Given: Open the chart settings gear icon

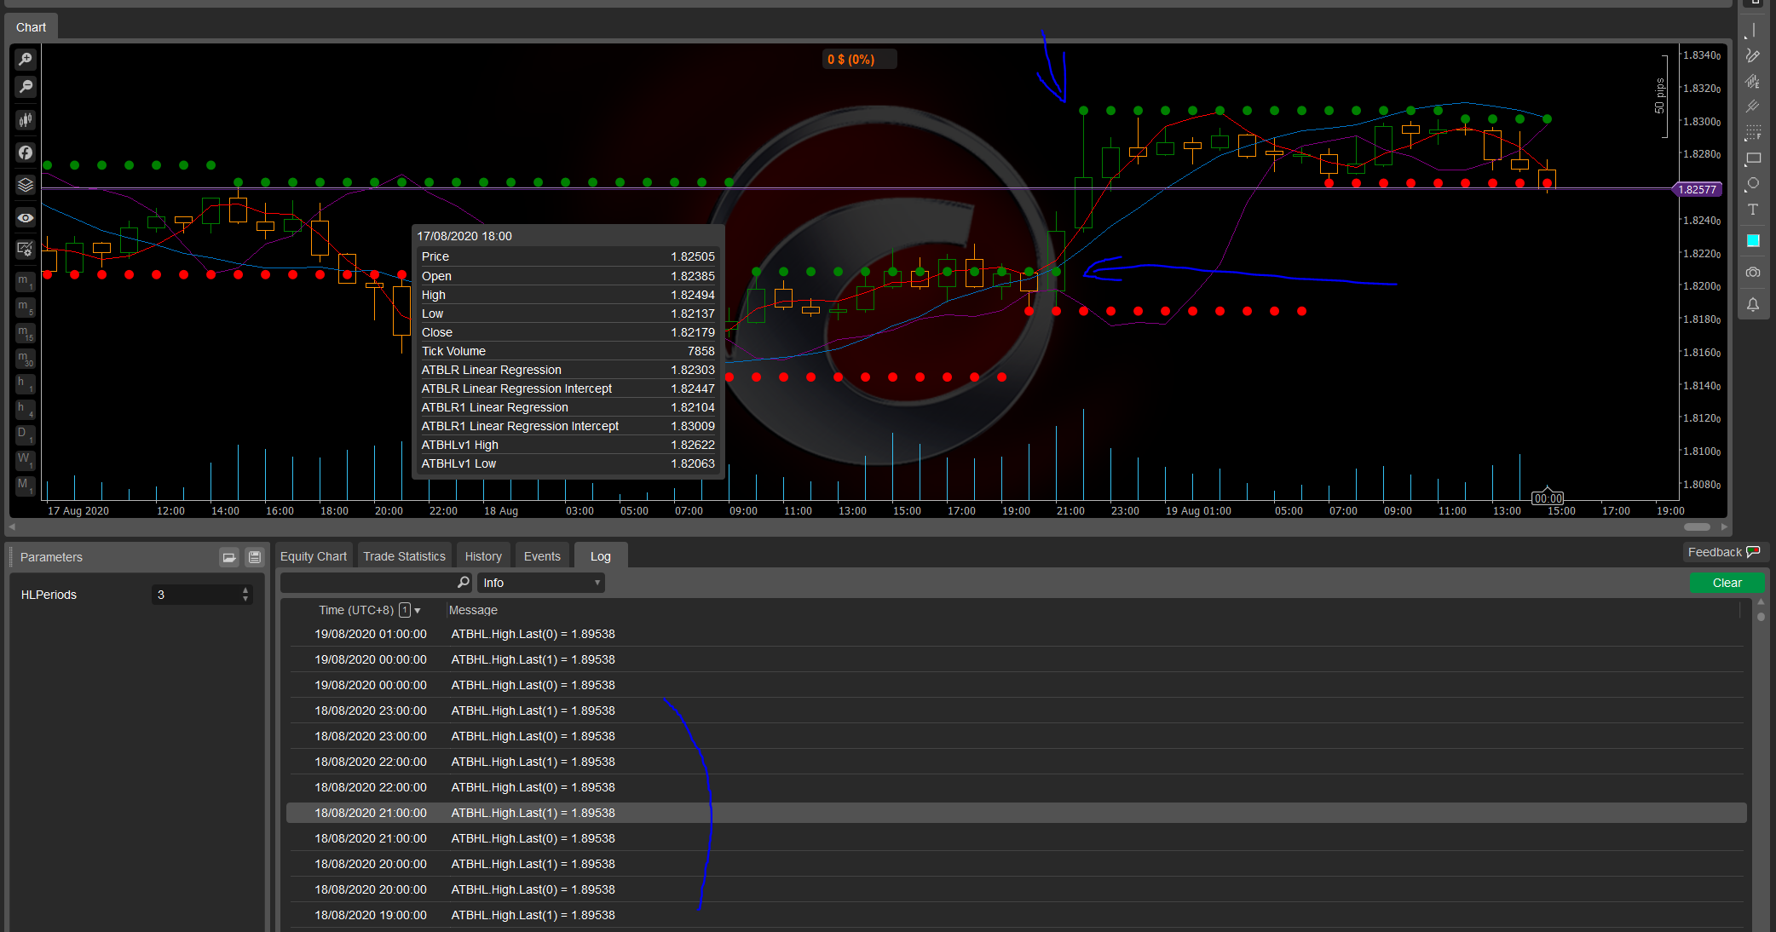Looking at the screenshot, I should (26, 249).
